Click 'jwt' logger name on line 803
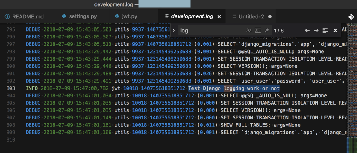 tap(116, 88)
